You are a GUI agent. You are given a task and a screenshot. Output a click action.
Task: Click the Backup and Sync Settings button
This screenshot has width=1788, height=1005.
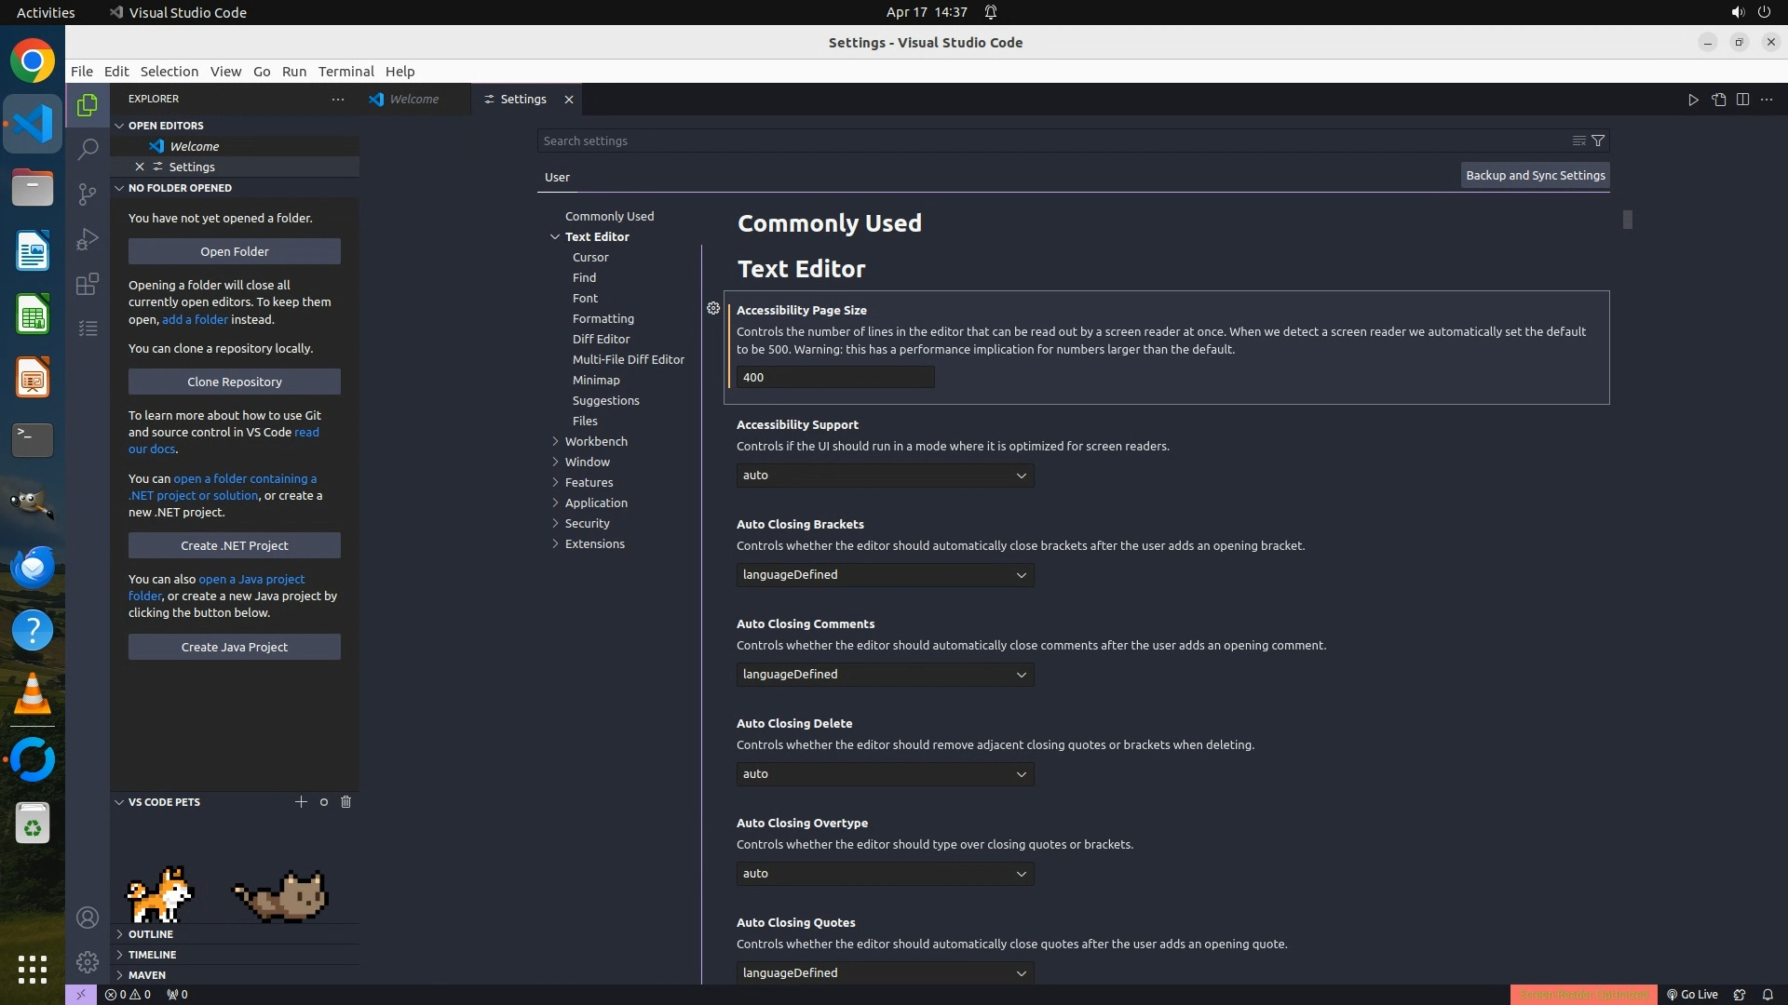pyautogui.click(x=1535, y=175)
